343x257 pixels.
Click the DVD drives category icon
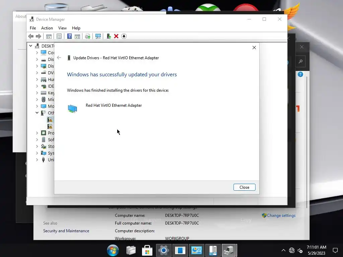click(44, 73)
